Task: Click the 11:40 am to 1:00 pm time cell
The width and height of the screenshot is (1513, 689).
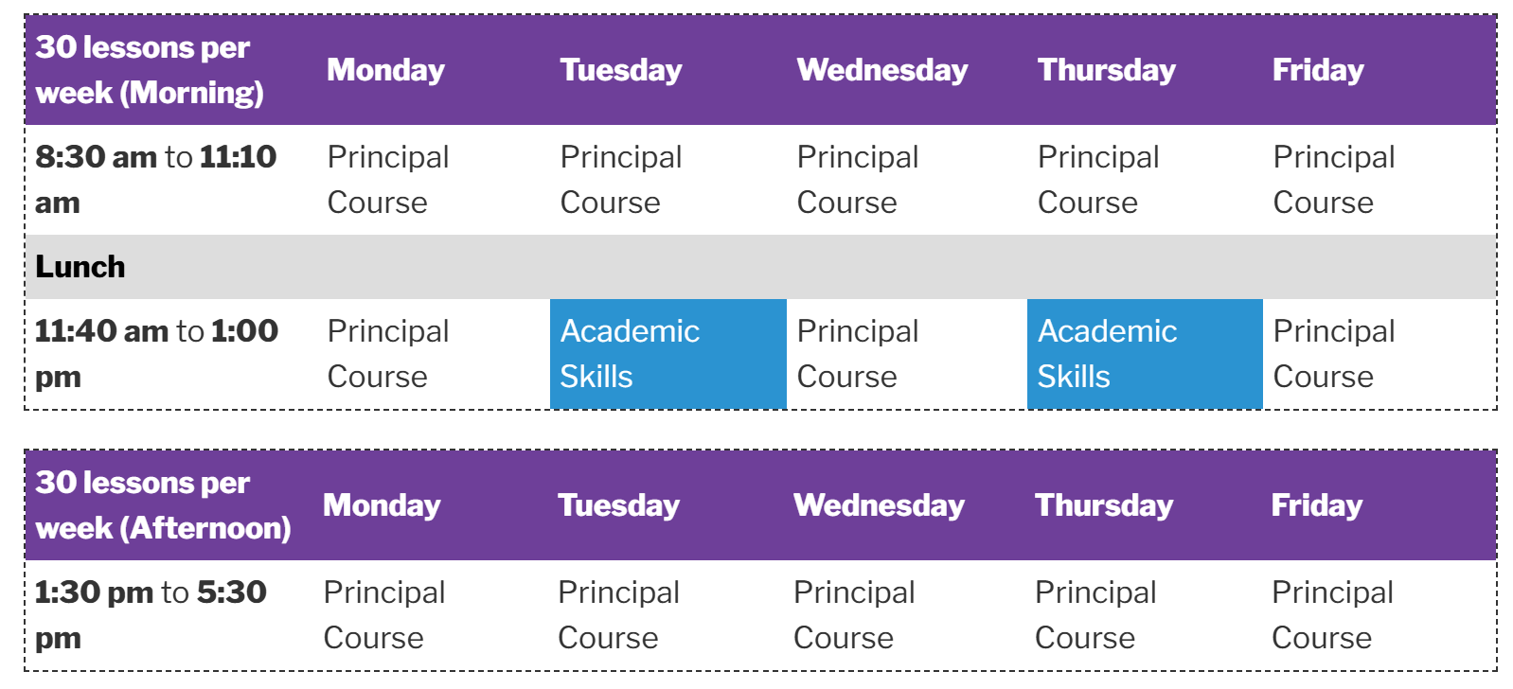Action: [156, 353]
